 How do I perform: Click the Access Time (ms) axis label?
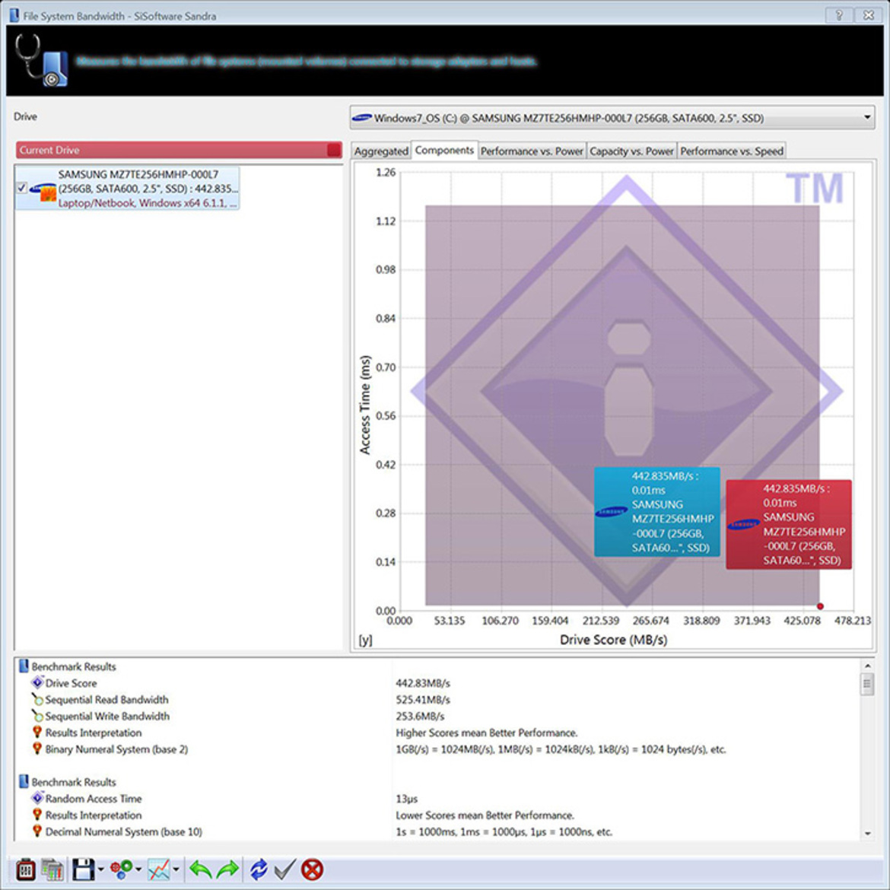[x=365, y=405]
